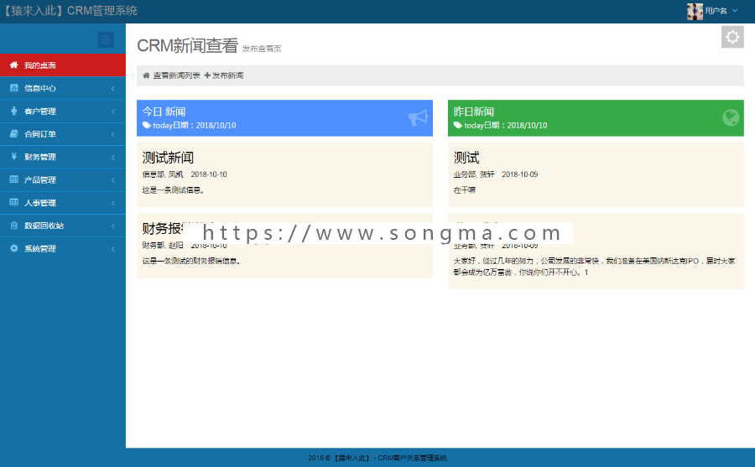Image resolution: width=755 pixels, height=467 pixels.
Task: Click the 数据回收站 trash icon
Action: 14,225
